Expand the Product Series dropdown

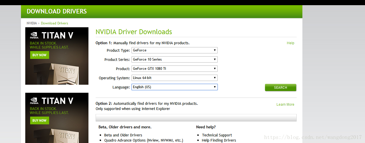[174, 59]
